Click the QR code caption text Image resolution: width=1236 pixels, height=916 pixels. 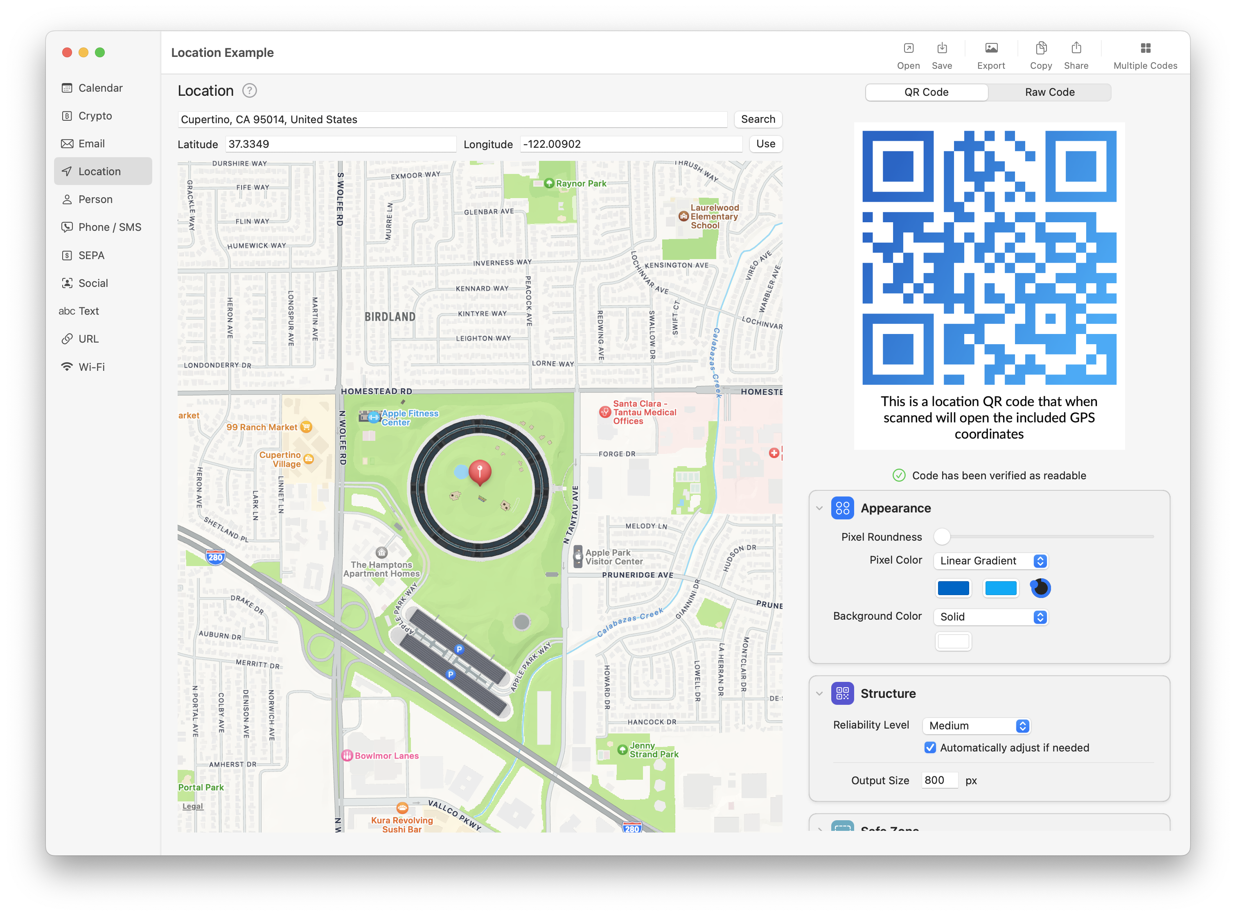(989, 417)
